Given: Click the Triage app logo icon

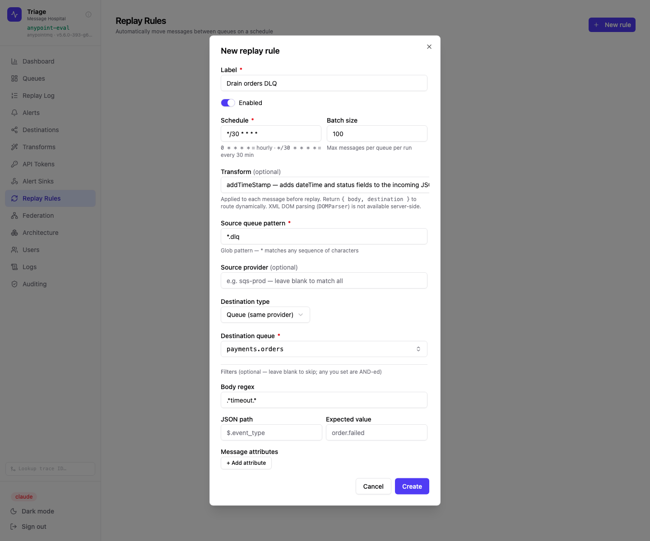Looking at the screenshot, I should [14, 14].
